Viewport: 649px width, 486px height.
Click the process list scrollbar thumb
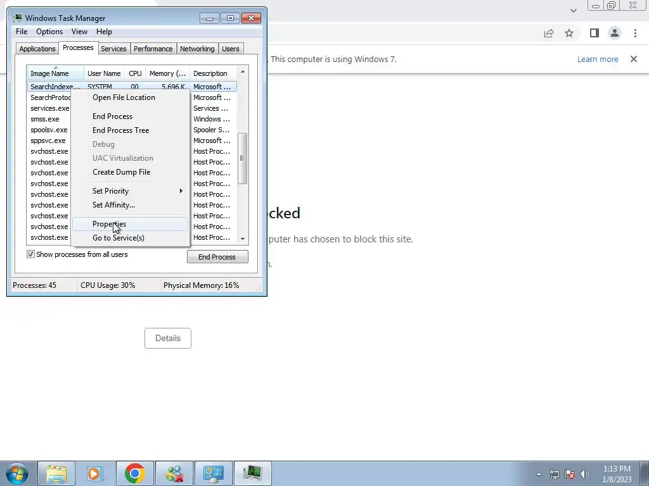click(x=243, y=158)
